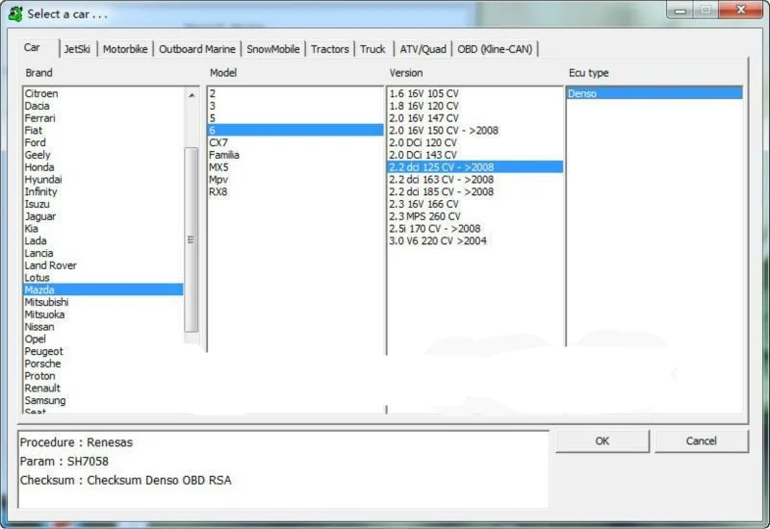Click the app icon in title bar

[x=15, y=13]
